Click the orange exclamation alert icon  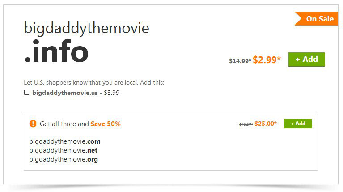pyautogui.click(x=33, y=124)
